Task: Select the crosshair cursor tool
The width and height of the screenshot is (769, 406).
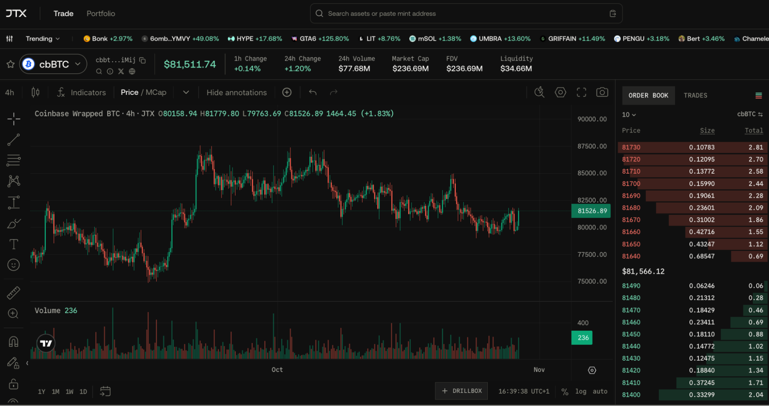Action: 13,119
